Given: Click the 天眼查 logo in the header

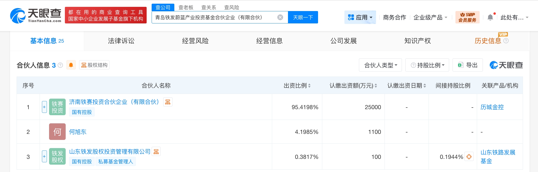Looking at the screenshot, I should pyautogui.click(x=36, y=16).
